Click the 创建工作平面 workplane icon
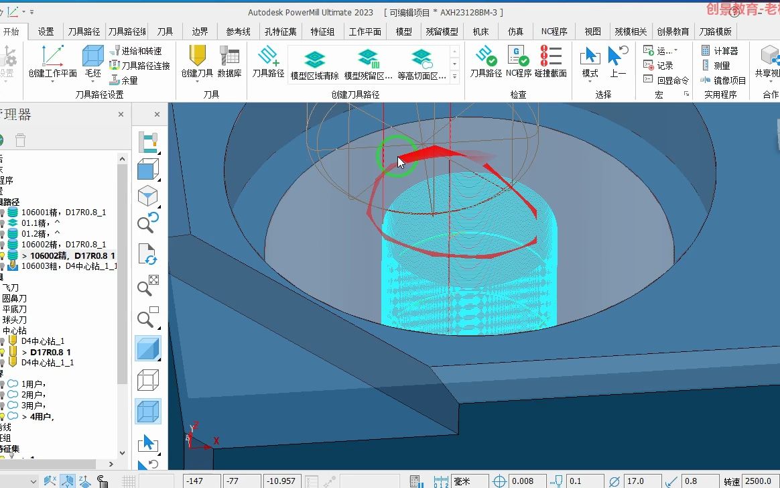The image size is (780, 488). click(52, 56)
